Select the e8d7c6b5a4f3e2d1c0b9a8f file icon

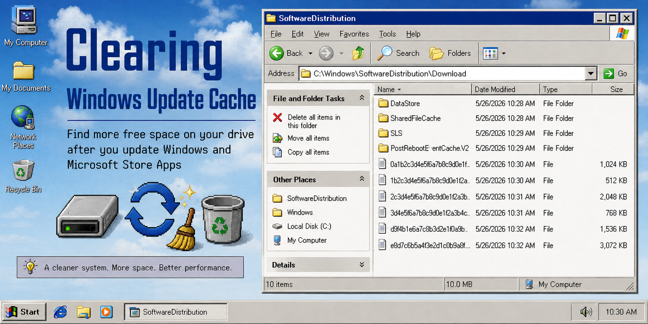pos(382,245)
